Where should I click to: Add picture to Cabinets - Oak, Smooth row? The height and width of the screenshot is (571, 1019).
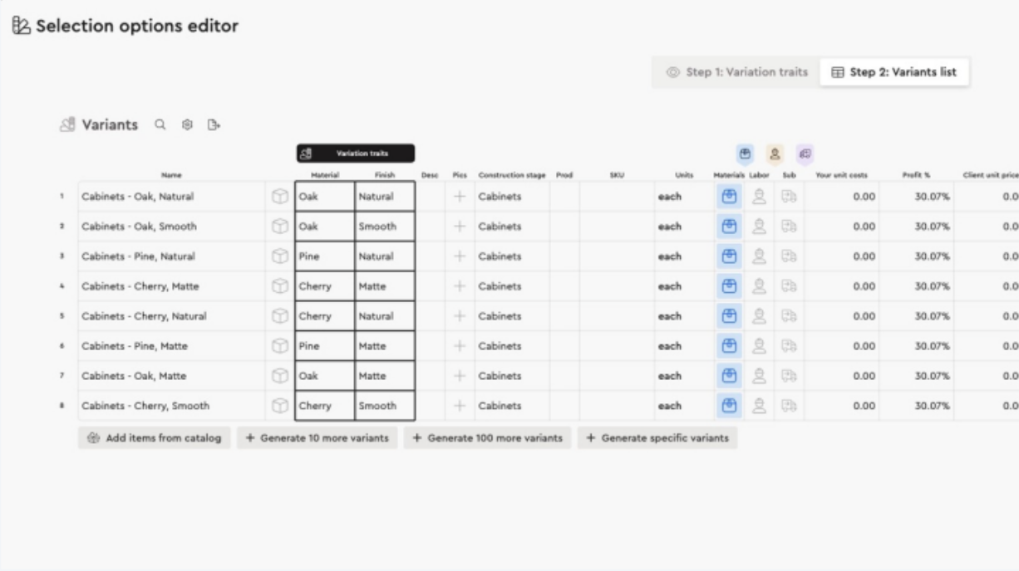coord(460,227)
